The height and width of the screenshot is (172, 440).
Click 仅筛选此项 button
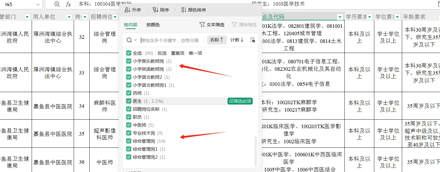pyautogui.click(x=240, y=101)
